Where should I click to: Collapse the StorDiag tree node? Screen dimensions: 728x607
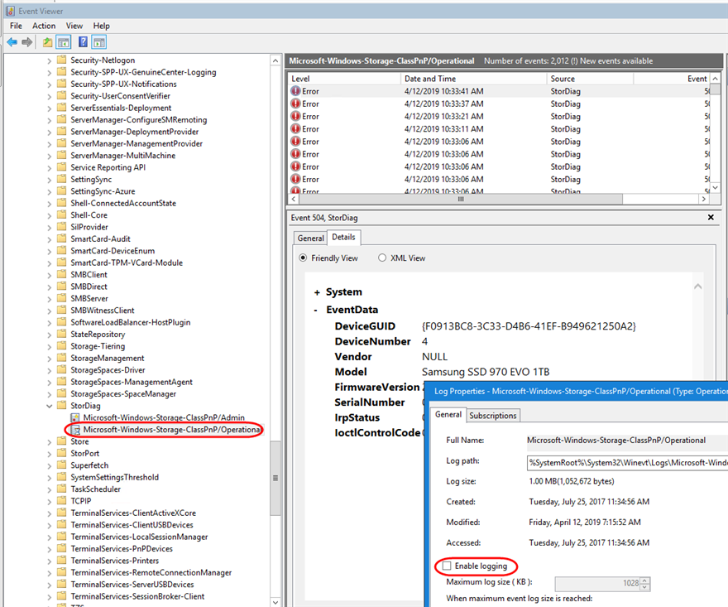pos(49,406)
